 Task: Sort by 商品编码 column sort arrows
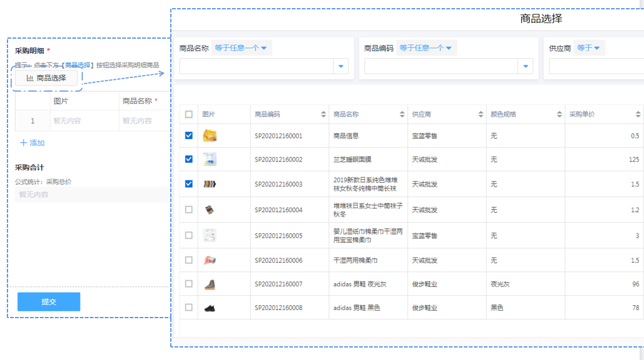tap(323, 115)
